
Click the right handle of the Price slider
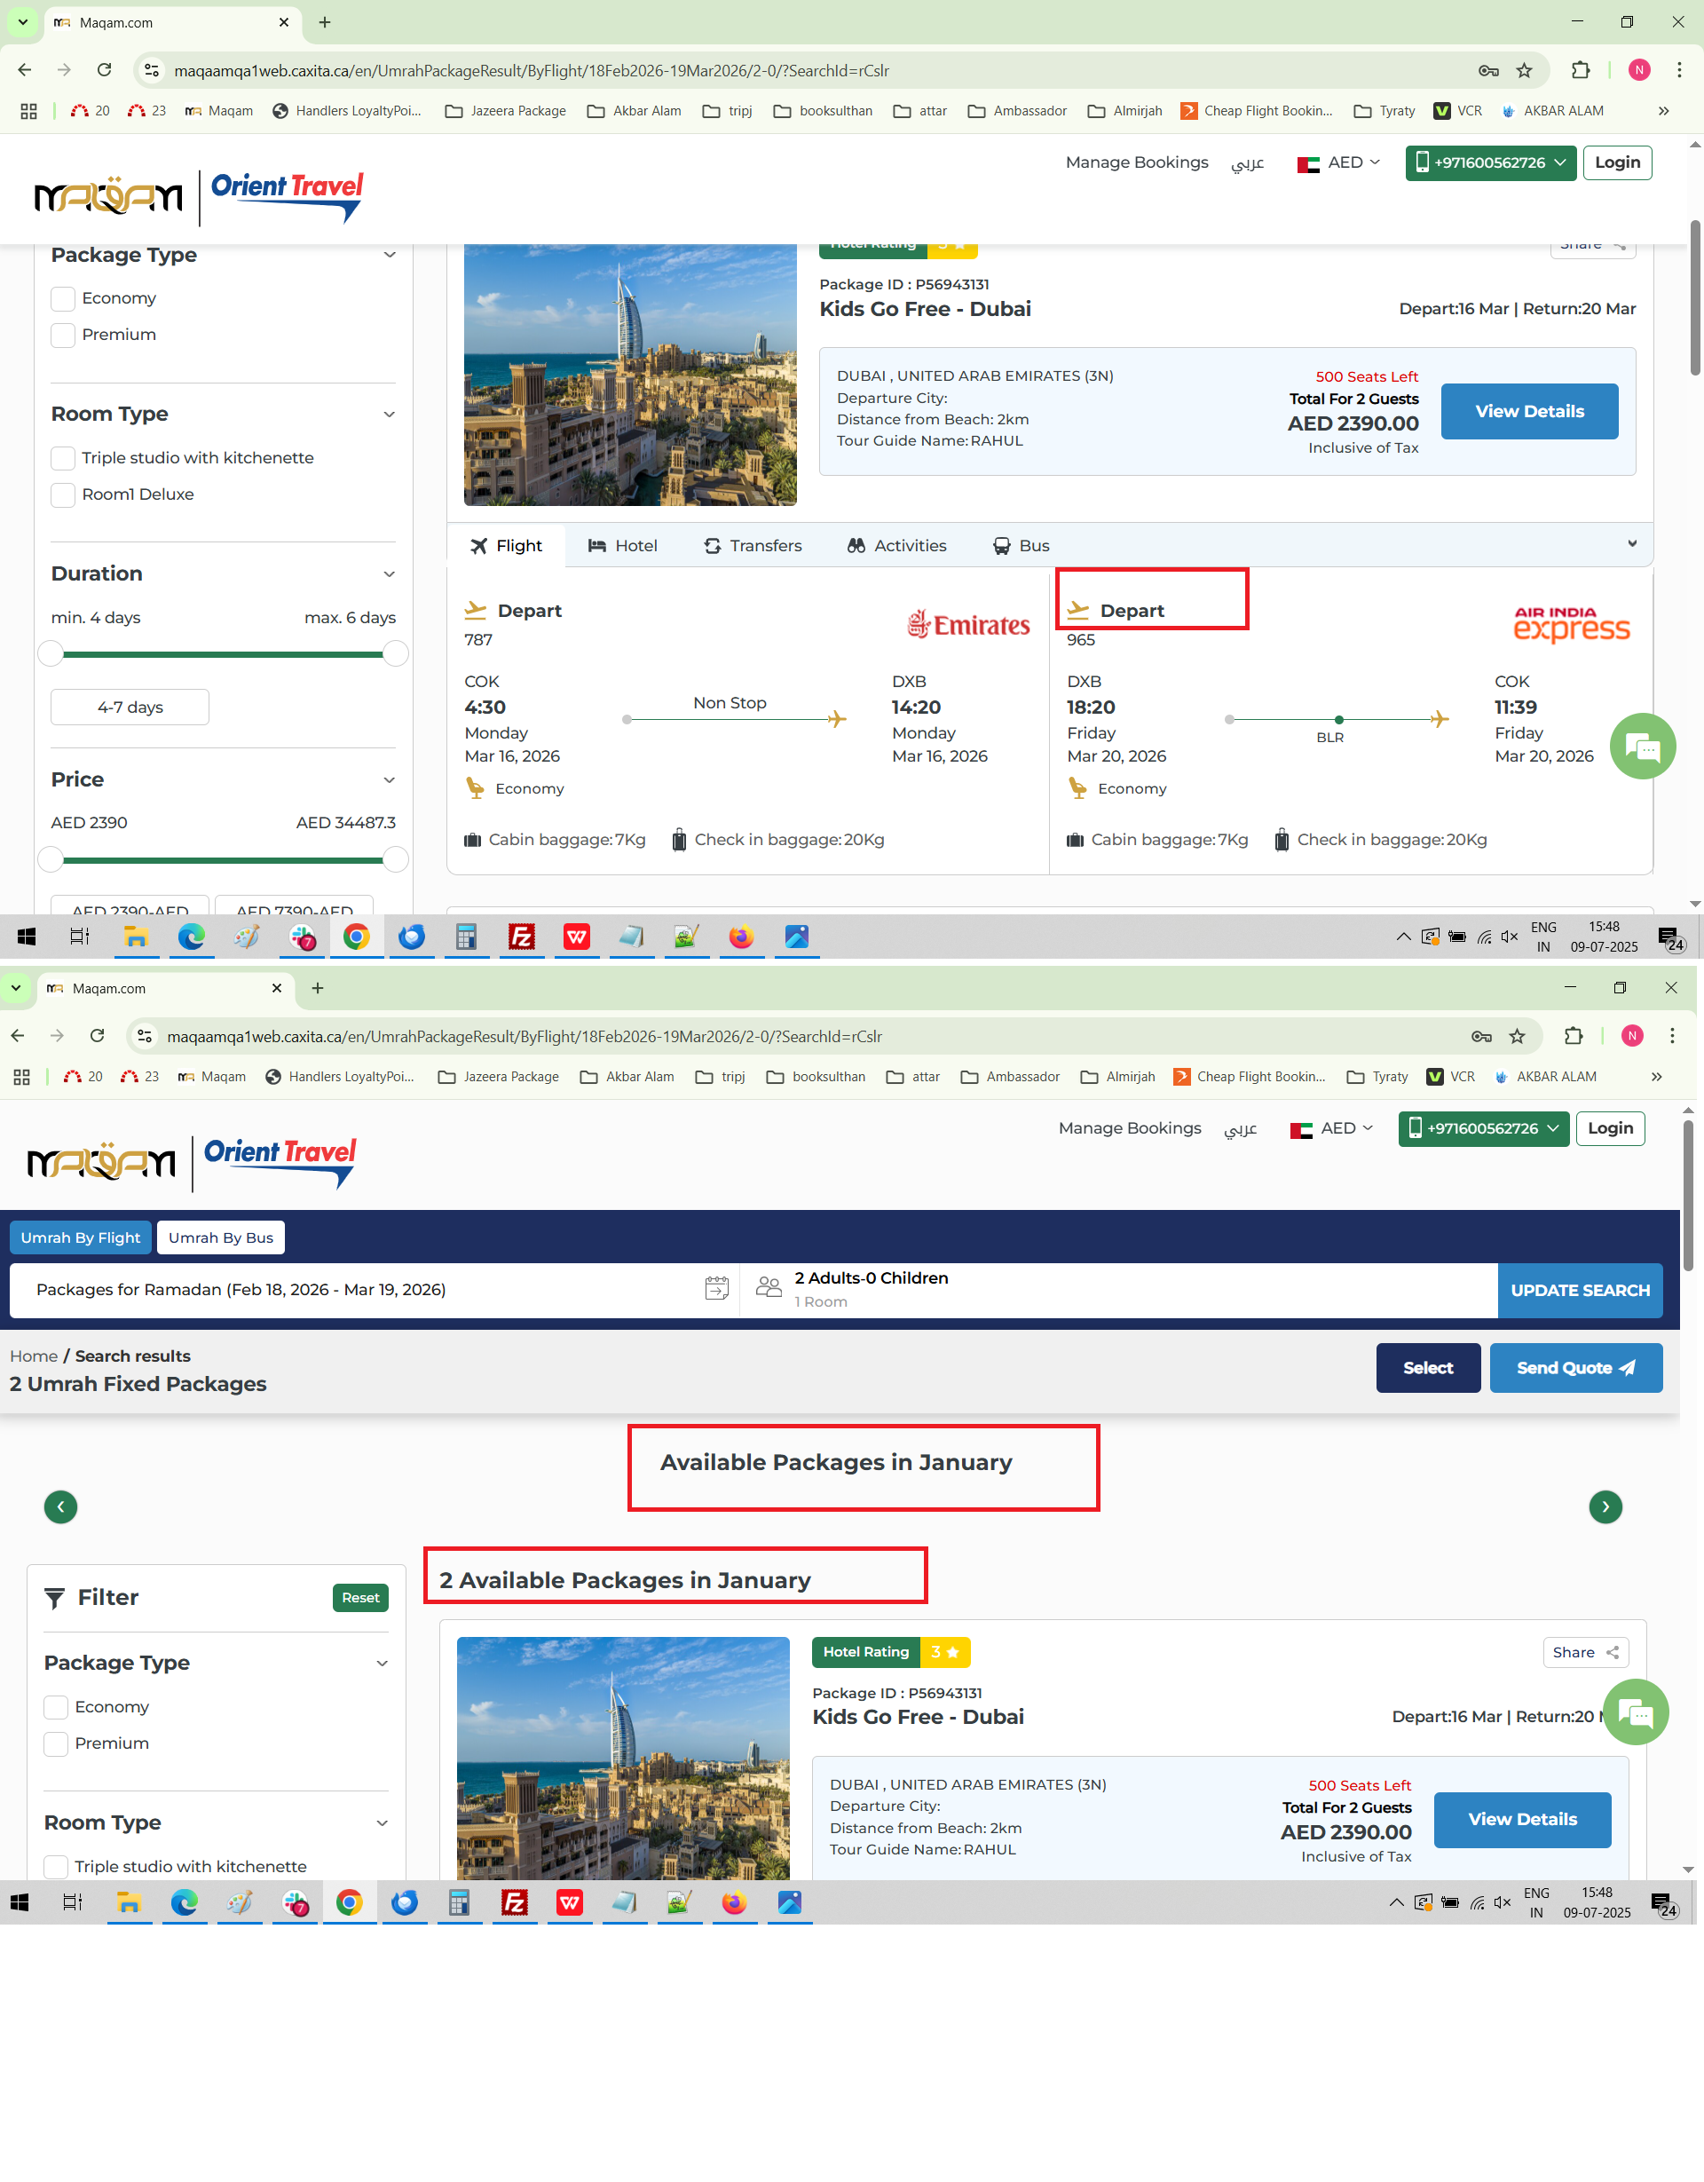396,859
